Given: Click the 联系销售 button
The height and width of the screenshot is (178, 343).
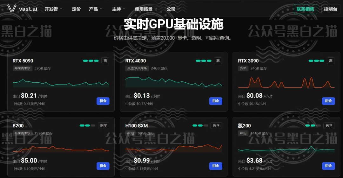Looking at the screenshot, I should pos(305,9).
